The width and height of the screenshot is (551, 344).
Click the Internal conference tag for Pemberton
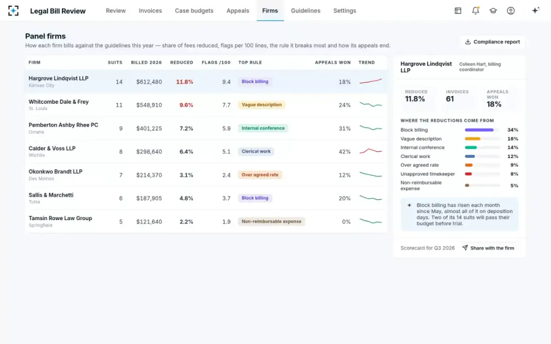click(263, 128)
